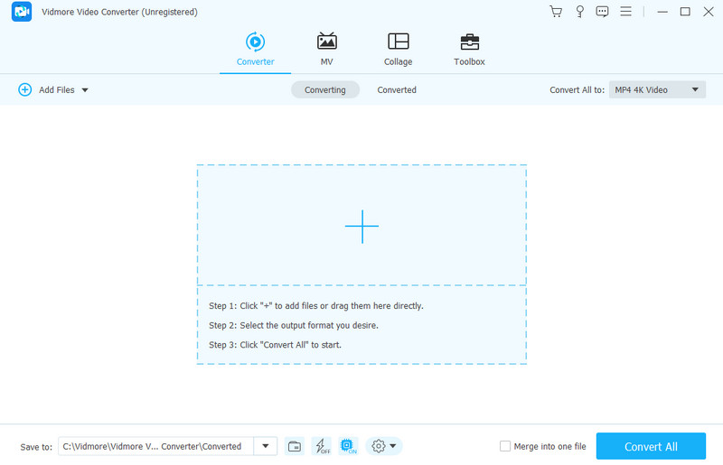Viewport: 723px width, 465px height.
Task: Open the Collage tab
Action: (x=398, y=49)
